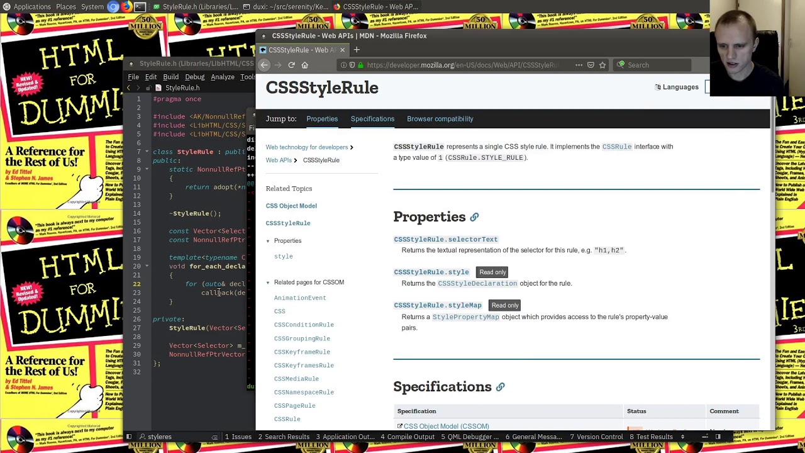Toggle Qt Creator left sidebar button
The width and height of the screenshot is (805, 453).
tap(128, 437)
